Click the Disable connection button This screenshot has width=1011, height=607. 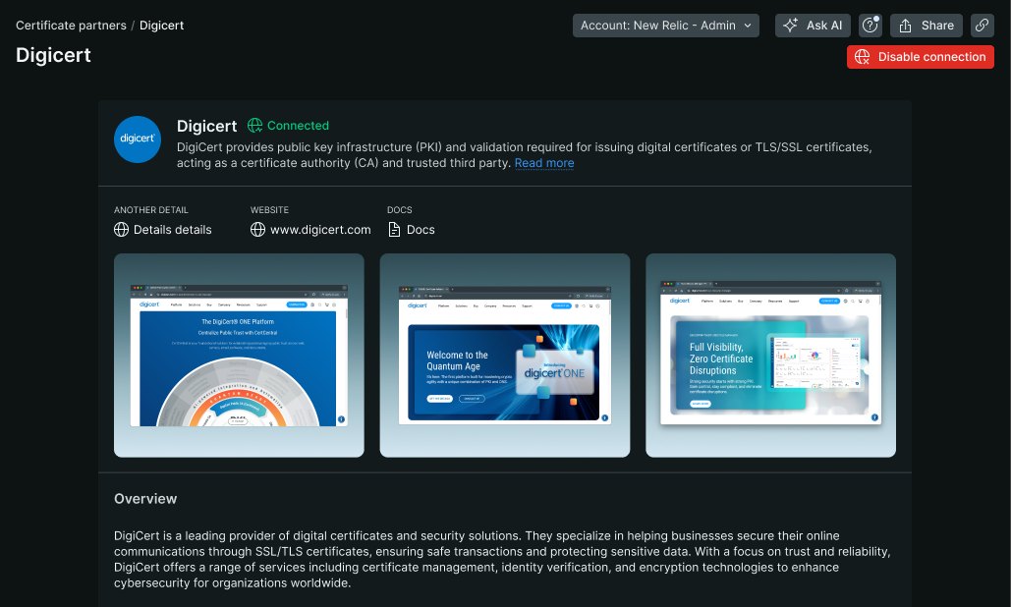(920, 57)
